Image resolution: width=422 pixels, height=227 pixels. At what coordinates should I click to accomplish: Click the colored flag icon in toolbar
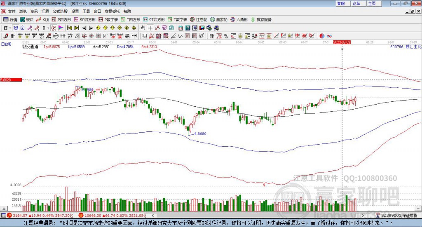[x=61, y=28]
